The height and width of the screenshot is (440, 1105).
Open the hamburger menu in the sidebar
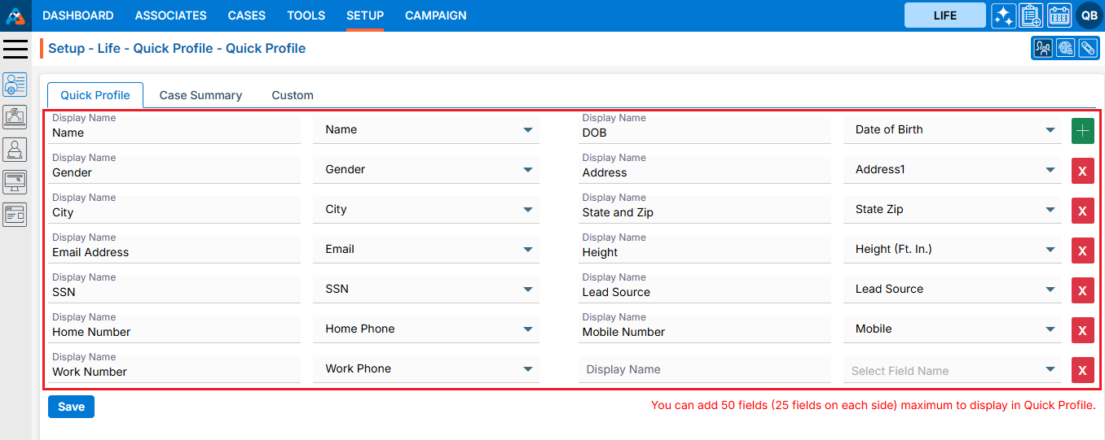[x=15, y=49]
